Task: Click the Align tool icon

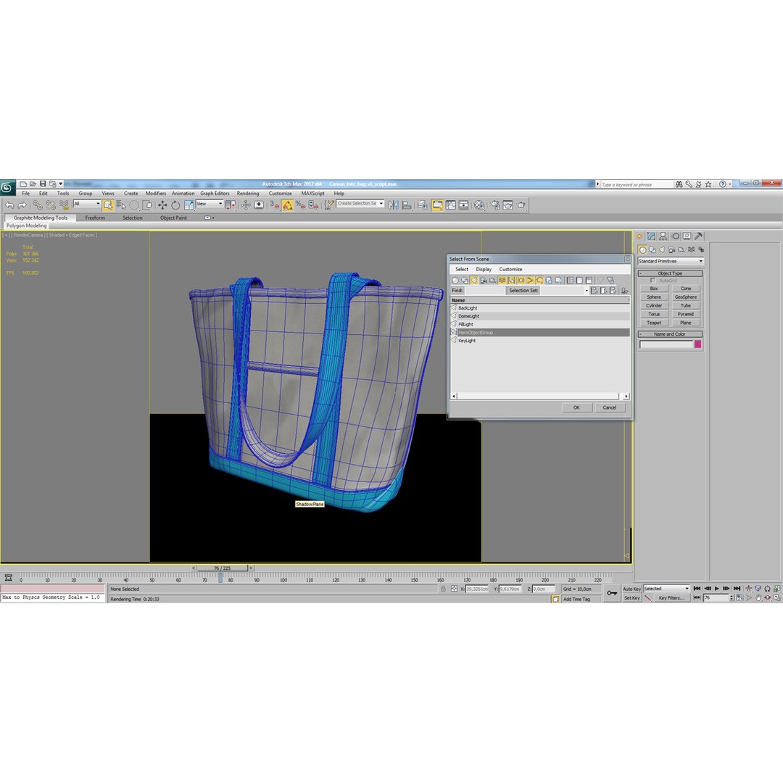Action: (x=407, y=205)
